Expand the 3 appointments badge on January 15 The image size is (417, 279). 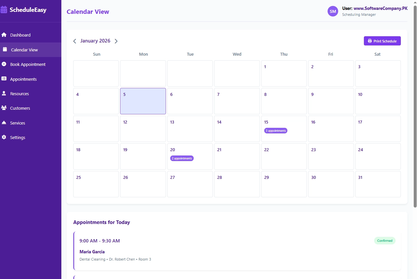(x=275, y=130)
